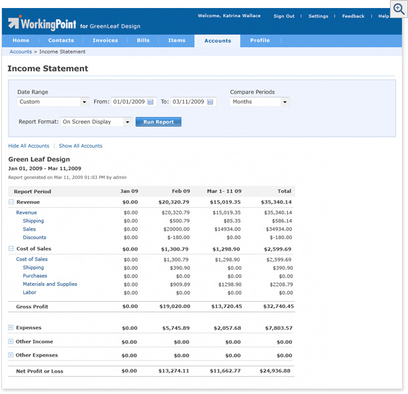Select the Accounts tab
The width and height of the screenshot is (408, 394).
coord(218,41)
